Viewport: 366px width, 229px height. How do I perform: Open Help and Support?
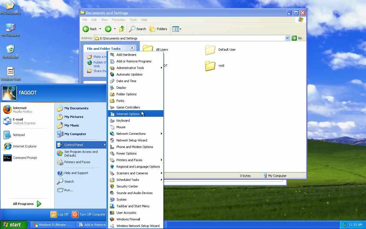[x=81, y=173]
